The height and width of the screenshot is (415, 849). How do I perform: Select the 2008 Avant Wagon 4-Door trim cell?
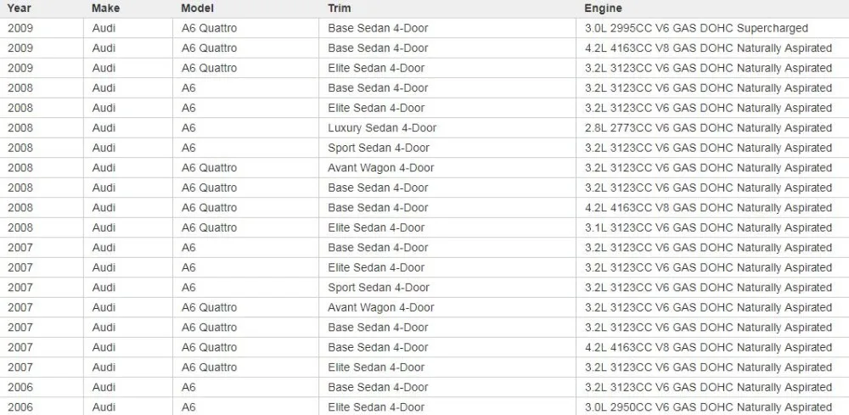(447, 168)
